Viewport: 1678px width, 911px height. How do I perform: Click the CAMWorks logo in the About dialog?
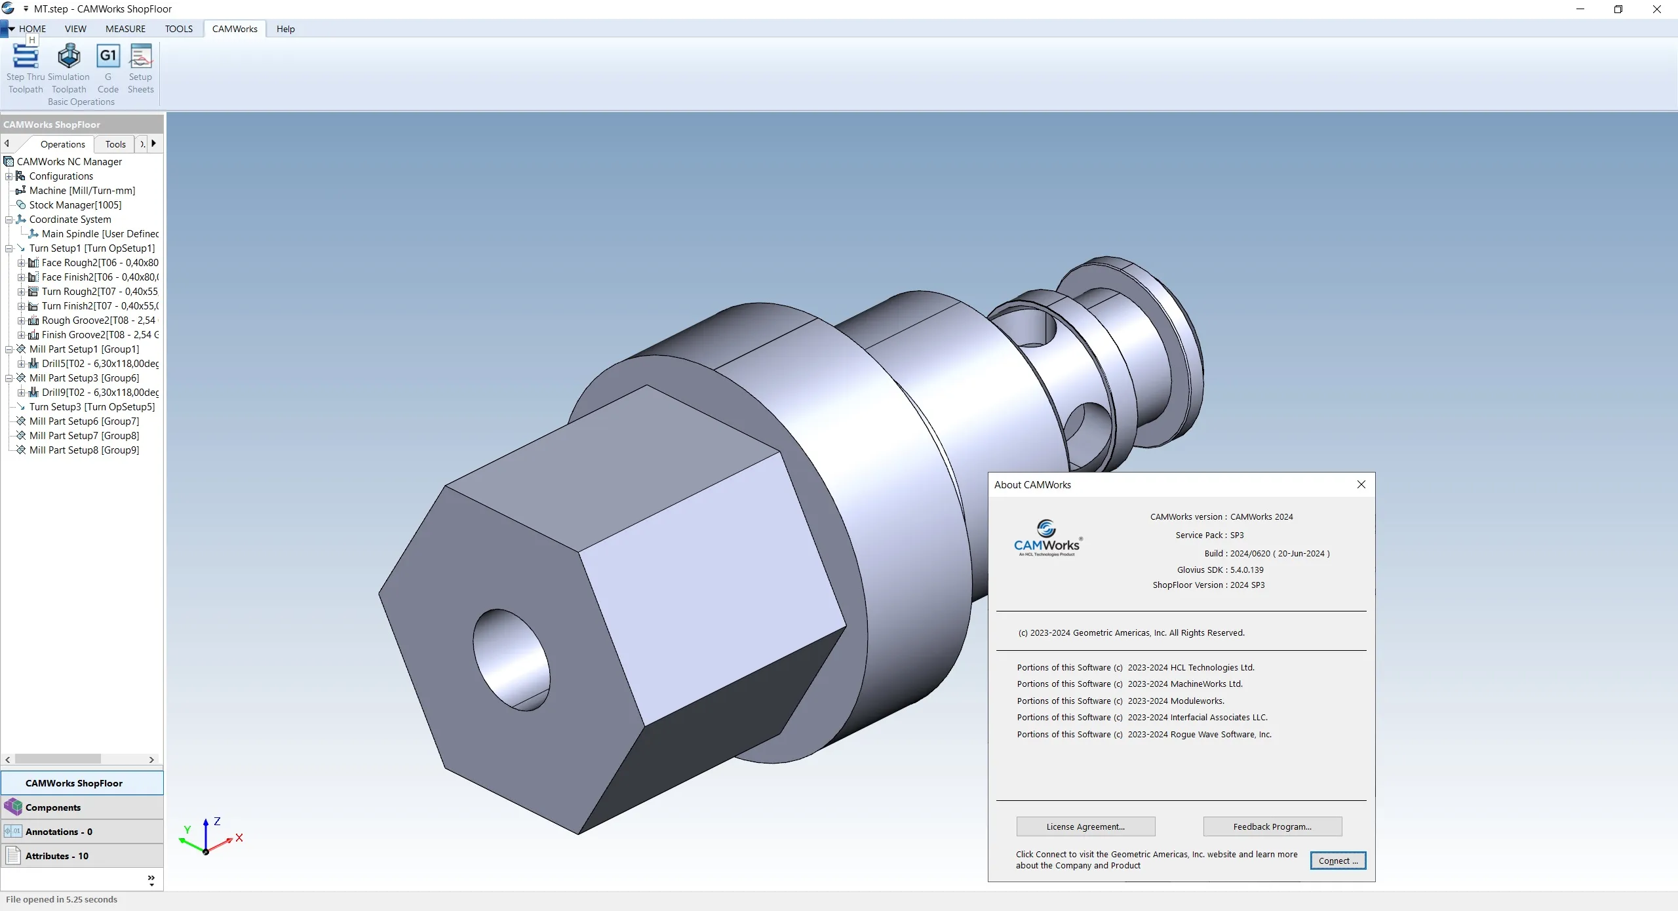tap(1047, 539)
